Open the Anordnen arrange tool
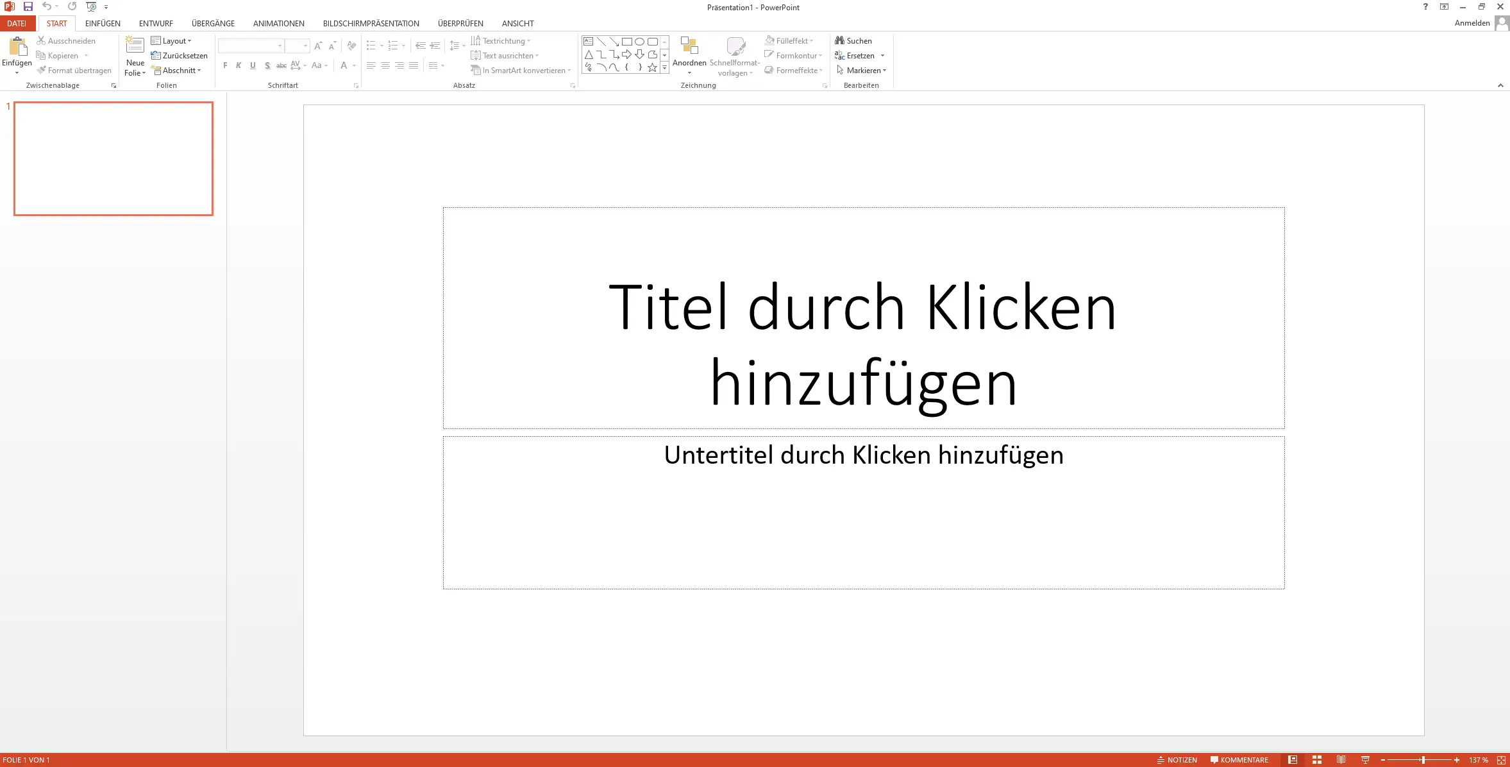 (x=689, y=51)
